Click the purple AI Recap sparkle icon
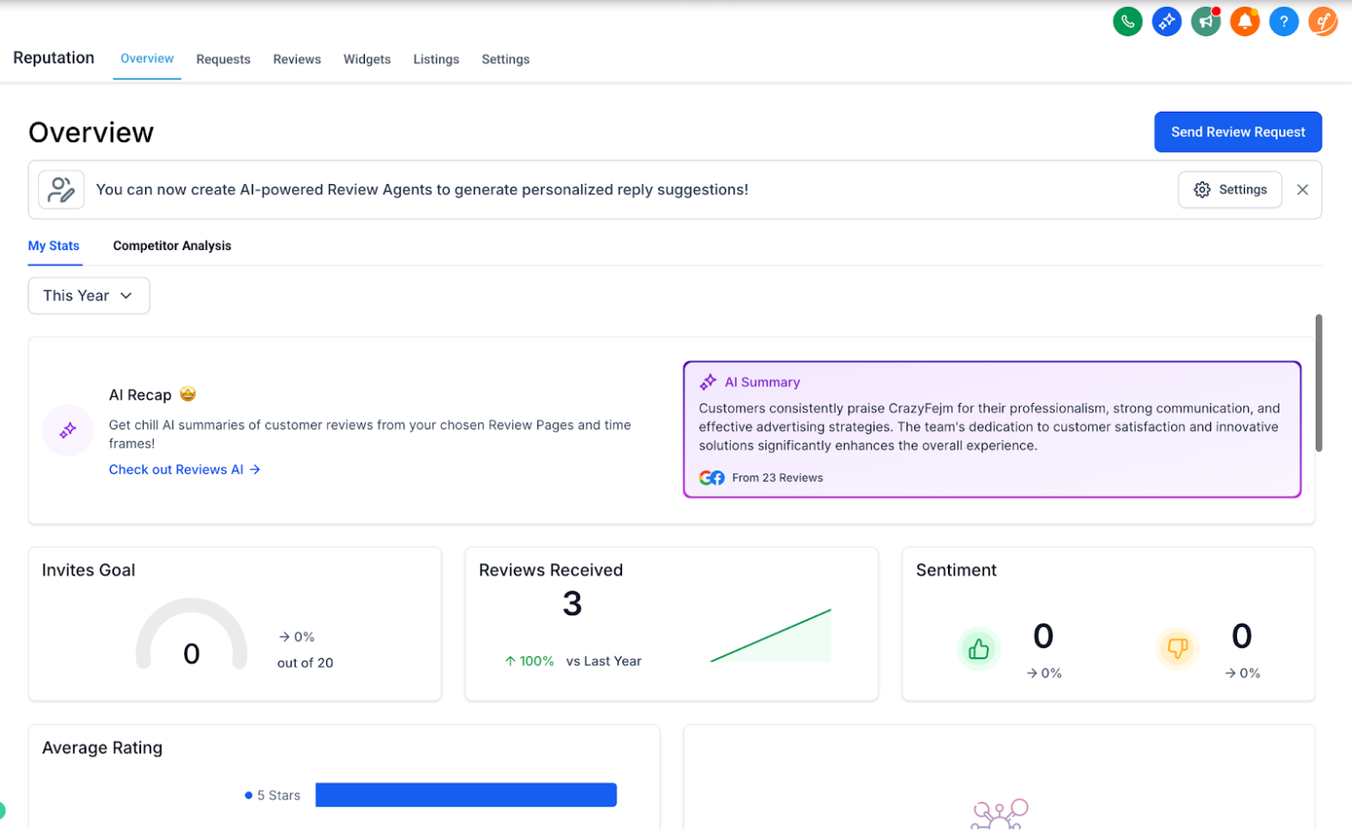This screenshot has width=1352, height=839. coord(67,430)
